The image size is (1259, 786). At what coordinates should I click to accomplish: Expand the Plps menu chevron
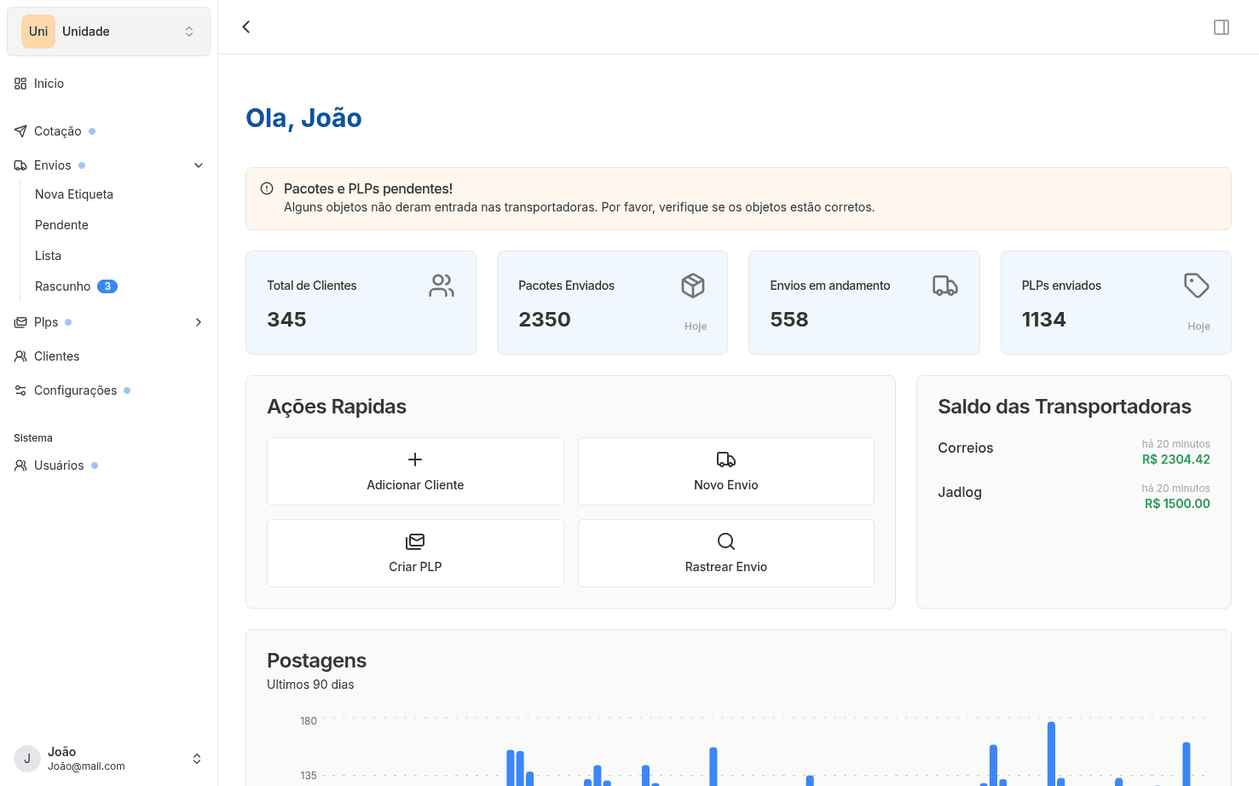[199, 322]
